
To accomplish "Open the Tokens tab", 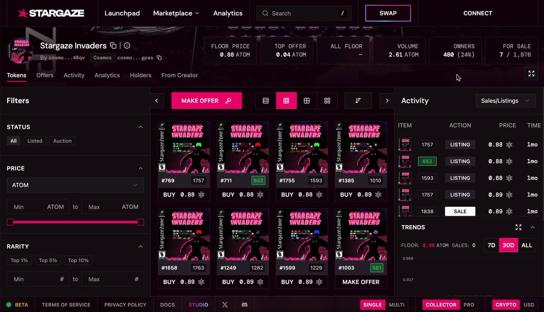I will (x=16, y=76).
